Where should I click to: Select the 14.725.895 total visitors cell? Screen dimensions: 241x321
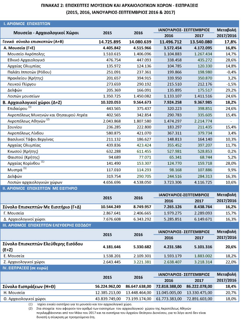pyautogui.click(x=110, y=42)
